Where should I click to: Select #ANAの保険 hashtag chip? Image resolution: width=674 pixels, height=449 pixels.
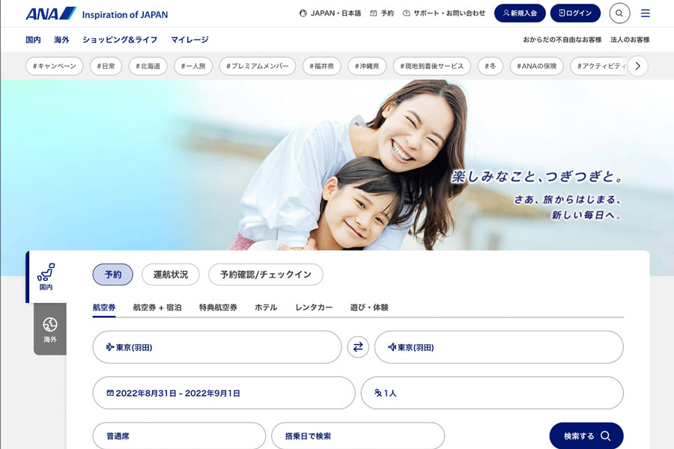click(536, 66)
